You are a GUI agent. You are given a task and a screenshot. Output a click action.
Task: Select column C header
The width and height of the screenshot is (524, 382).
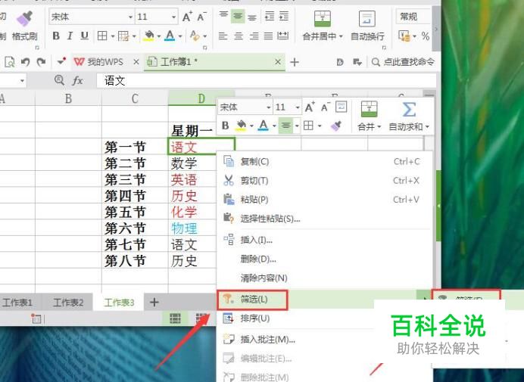pyautogui.click(x=135, y=98)
